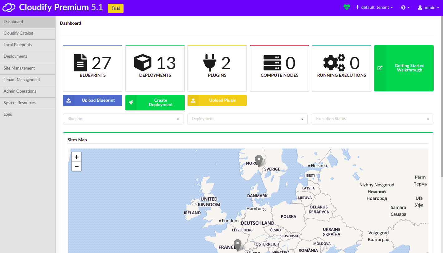Click the DEUTSCHLAND map label

click(x=258, y=223)
